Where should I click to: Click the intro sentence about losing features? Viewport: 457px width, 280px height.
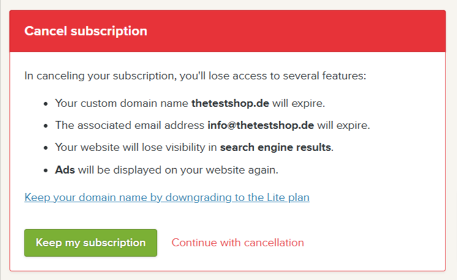point(195,76)
